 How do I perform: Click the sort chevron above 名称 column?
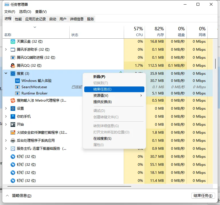pos(35,27)
